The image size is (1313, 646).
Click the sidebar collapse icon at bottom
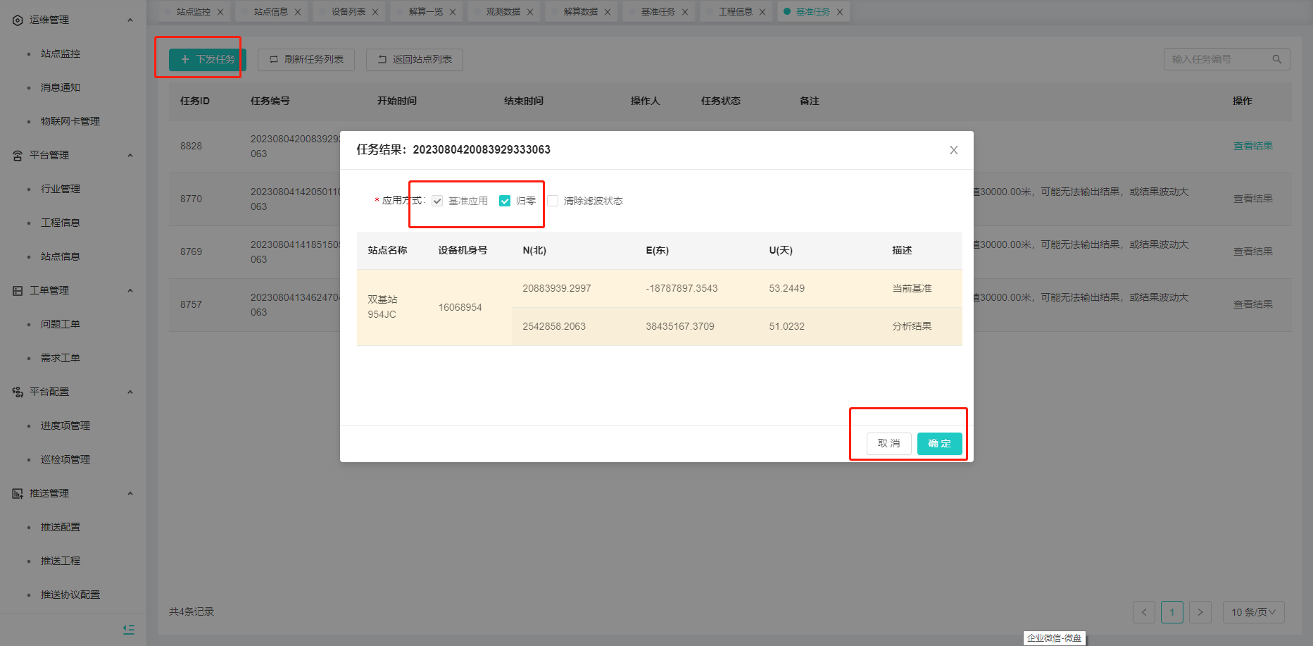coord(128,629)
